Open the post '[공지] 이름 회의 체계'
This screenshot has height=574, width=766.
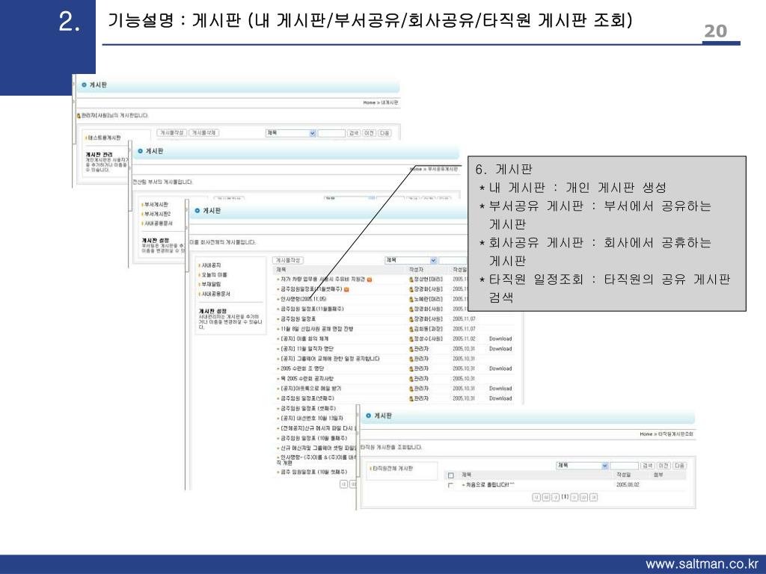tap(304, 339)
